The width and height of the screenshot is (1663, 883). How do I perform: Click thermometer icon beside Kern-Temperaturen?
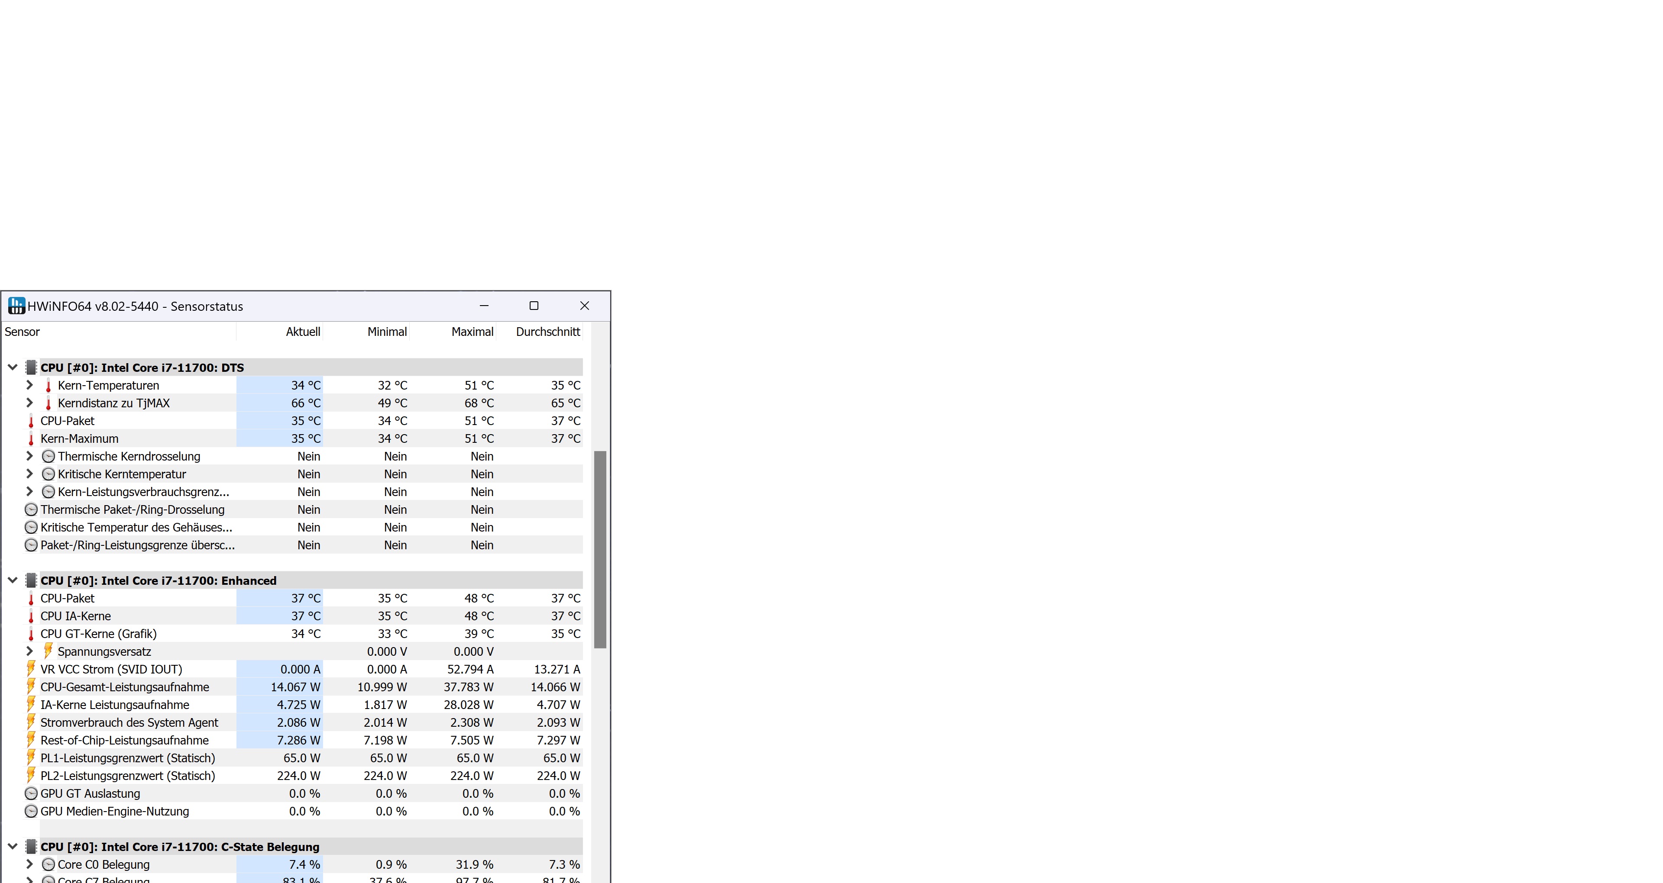click(x=48, y=386)
